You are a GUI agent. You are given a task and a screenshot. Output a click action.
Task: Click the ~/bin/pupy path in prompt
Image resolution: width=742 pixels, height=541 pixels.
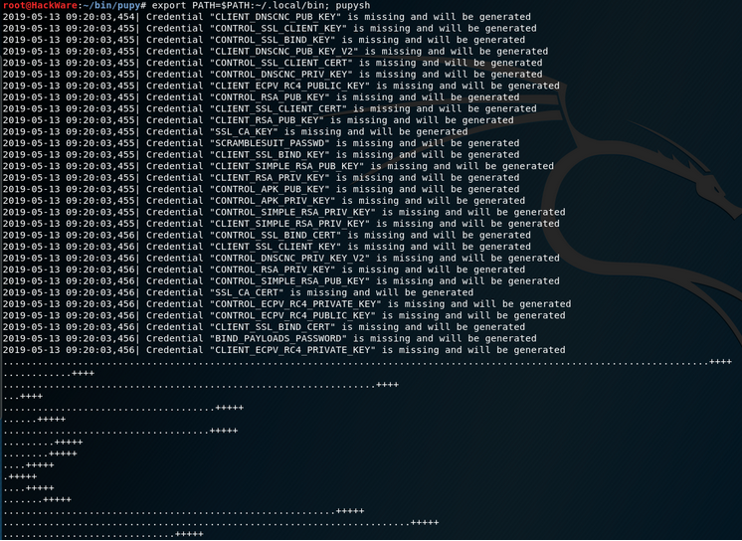(111, 5)
